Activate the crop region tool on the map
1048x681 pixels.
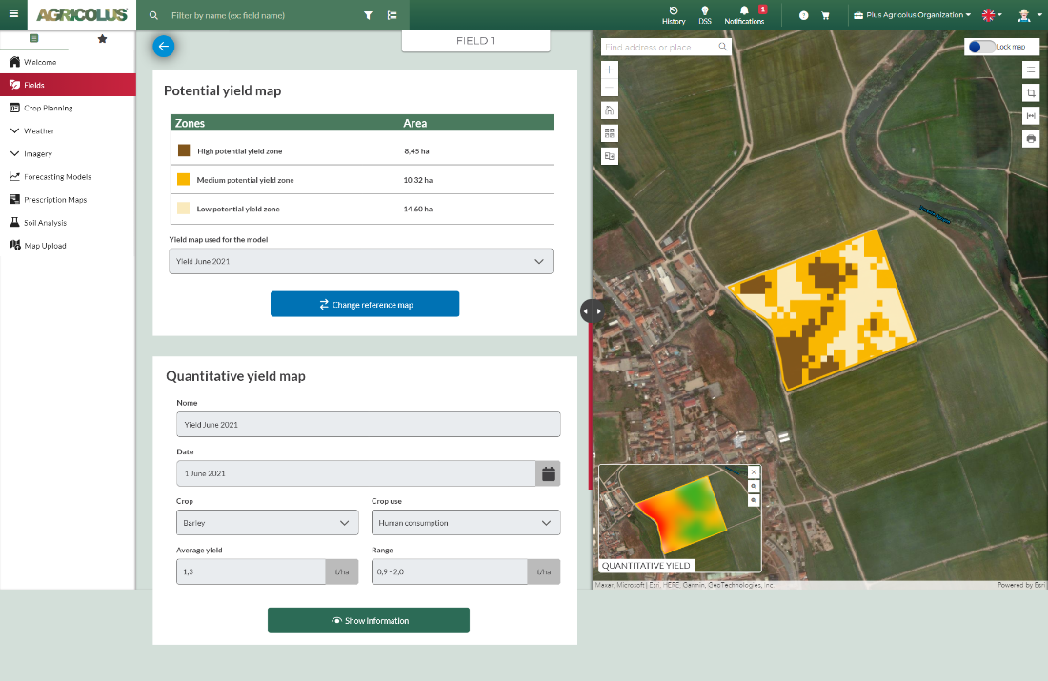(x=1031, y=92)
